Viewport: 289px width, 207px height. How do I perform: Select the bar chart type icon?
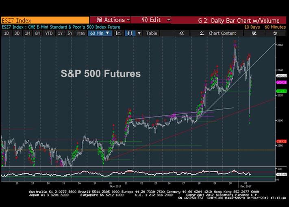[x=130, y=33]
